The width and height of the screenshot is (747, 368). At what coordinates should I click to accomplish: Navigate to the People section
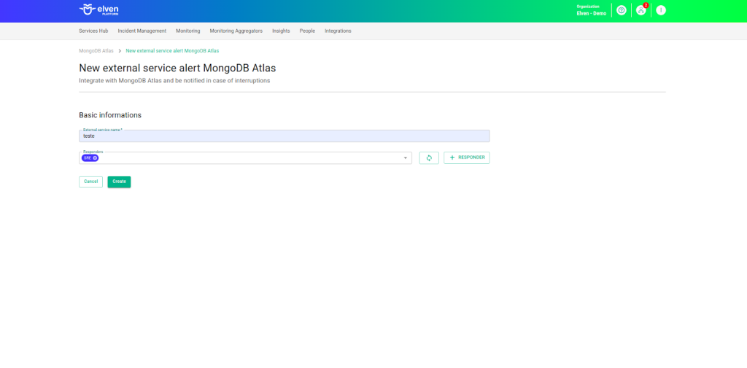[x=307, y=31]
